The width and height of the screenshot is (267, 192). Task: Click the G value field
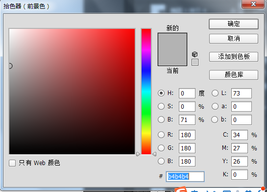point(187,148)
